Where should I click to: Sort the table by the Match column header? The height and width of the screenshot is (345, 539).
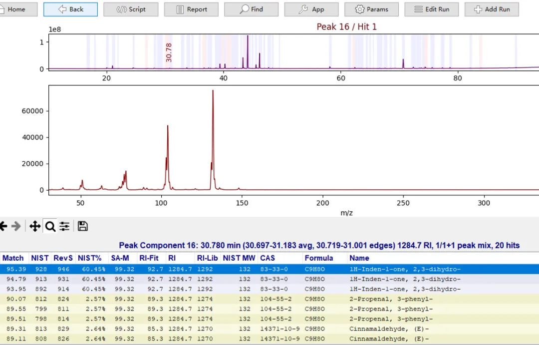click(x=13, y=258)
